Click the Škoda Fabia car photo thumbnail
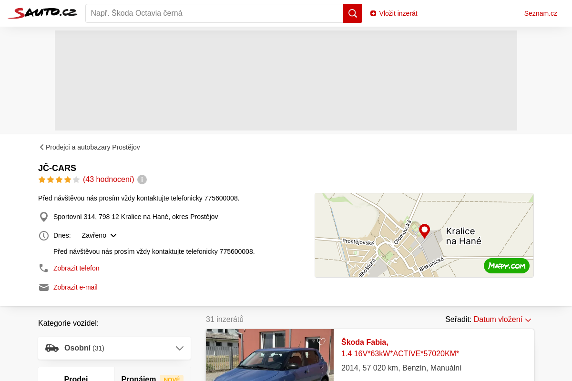 pos(270,355)
